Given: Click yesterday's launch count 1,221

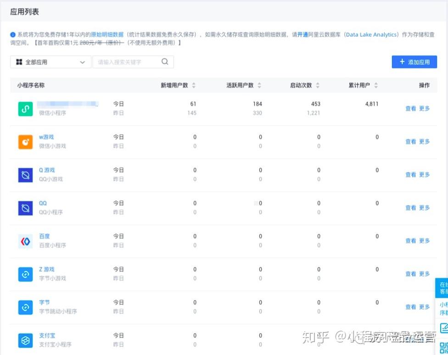Looking at the screenshot, I should coord(314,113).
